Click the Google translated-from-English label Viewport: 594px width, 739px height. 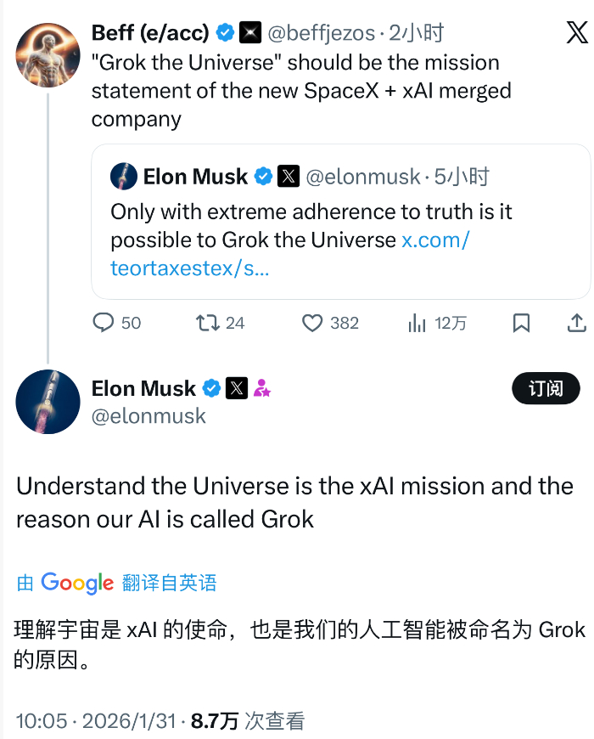click(117, 583)
